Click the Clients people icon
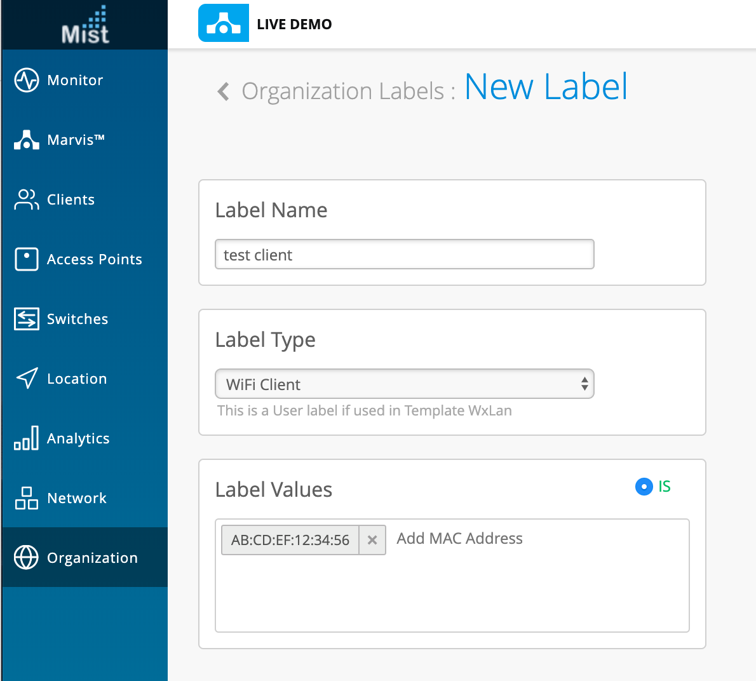Screen dimensions: 756x681 [x=27, y=199]
